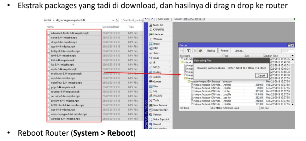
Task: Select routing-6.44-mipsbe.npk file
Action: [x=65, y=91]
